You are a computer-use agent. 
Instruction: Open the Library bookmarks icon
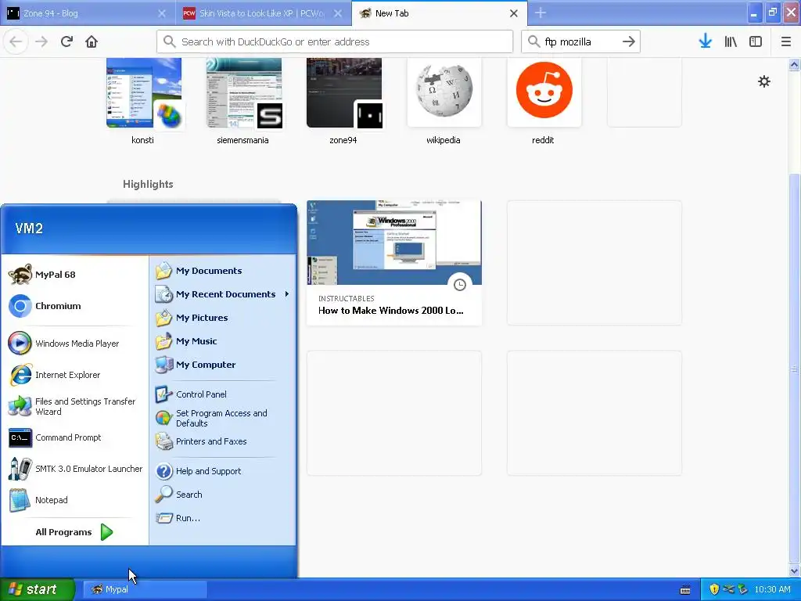pyautogui.click(x=731, y=41)
